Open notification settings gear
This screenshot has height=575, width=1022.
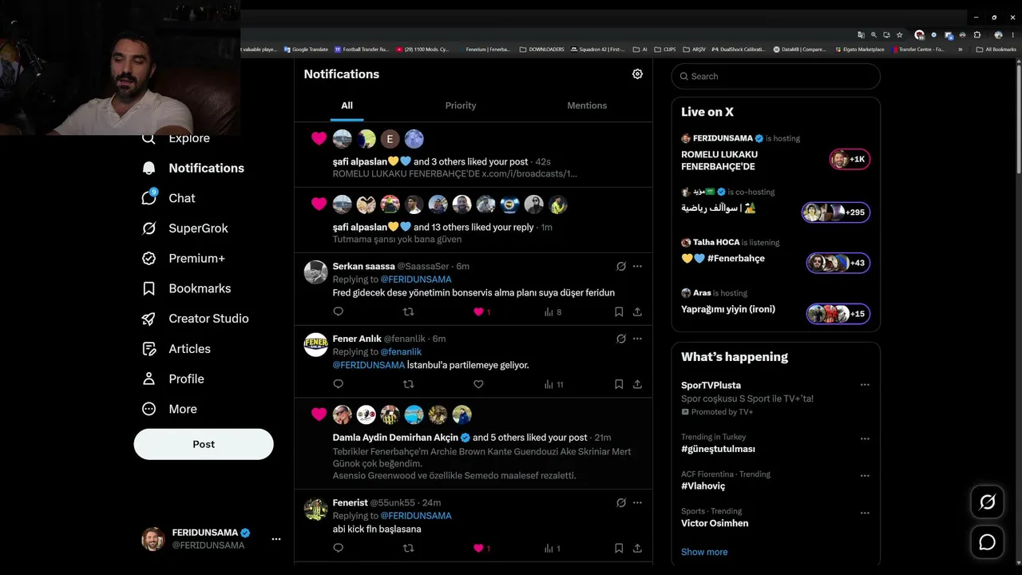[x=637, y=73]
